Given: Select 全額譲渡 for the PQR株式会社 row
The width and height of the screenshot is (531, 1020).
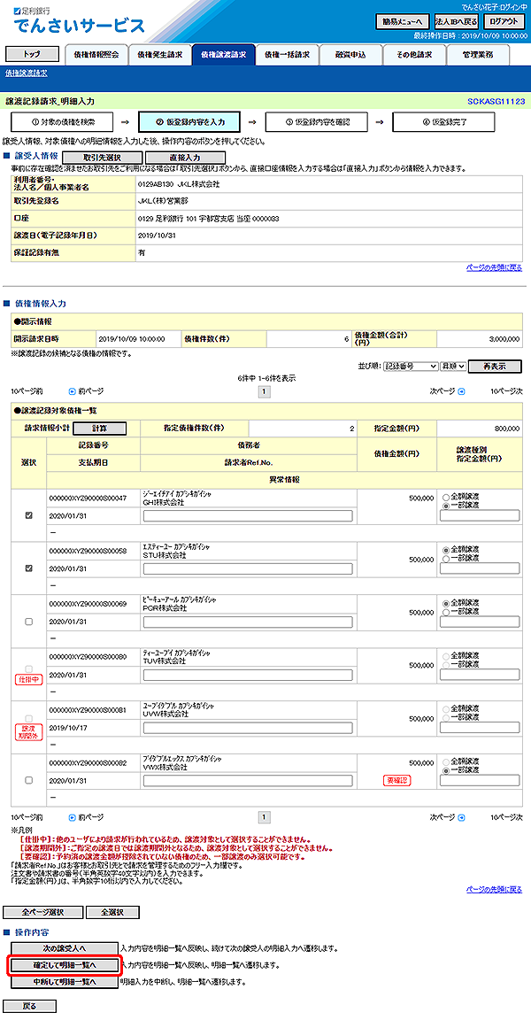Looking at the screenshot, I should 445,603.
